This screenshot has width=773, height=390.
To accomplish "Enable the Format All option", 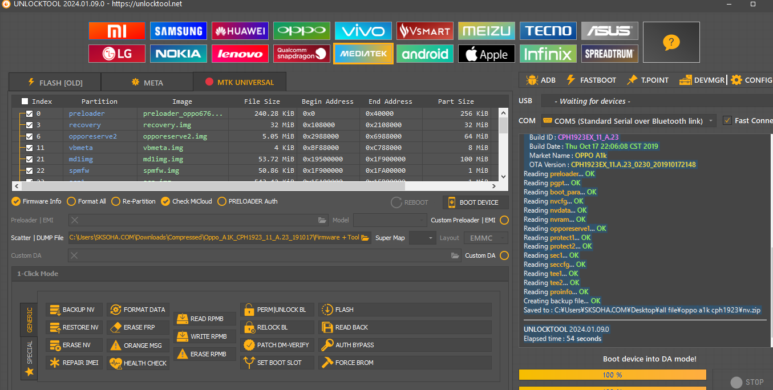I will (71, 201).
